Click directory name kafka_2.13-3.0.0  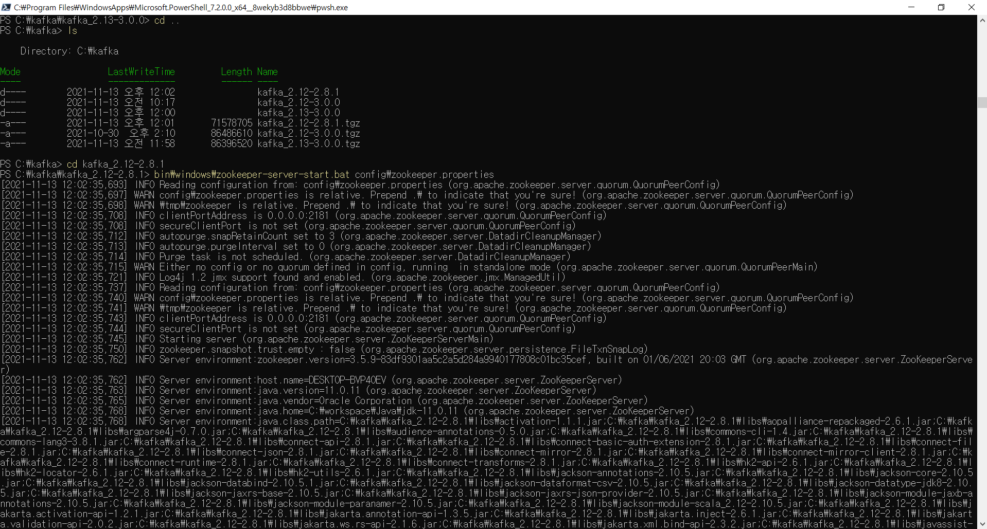pyautogui.click(x=298, y=113)
